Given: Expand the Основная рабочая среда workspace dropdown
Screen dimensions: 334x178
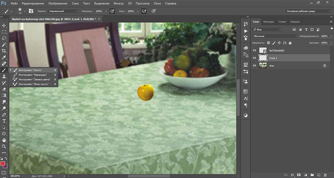Looking at the screenshot, I should tap(308, 11).
